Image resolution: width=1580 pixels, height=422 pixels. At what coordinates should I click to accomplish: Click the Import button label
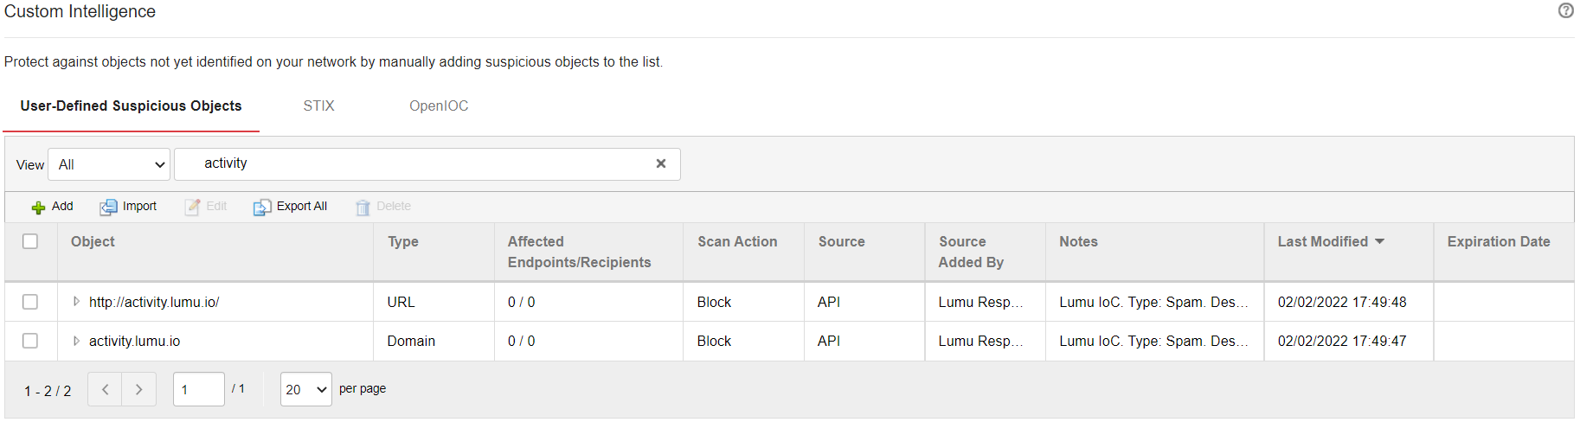point(139,206)
